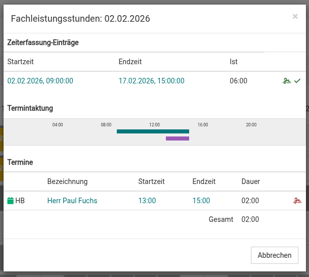
Task: Open the Herr Paul Fuchs appointment link
Action: click(72, 201)
